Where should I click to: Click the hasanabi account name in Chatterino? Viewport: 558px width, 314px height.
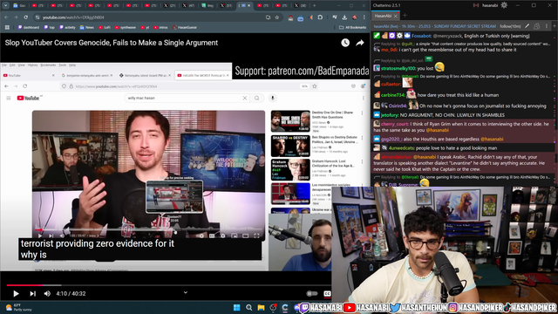pyautogui.click(x=490, y=5)
